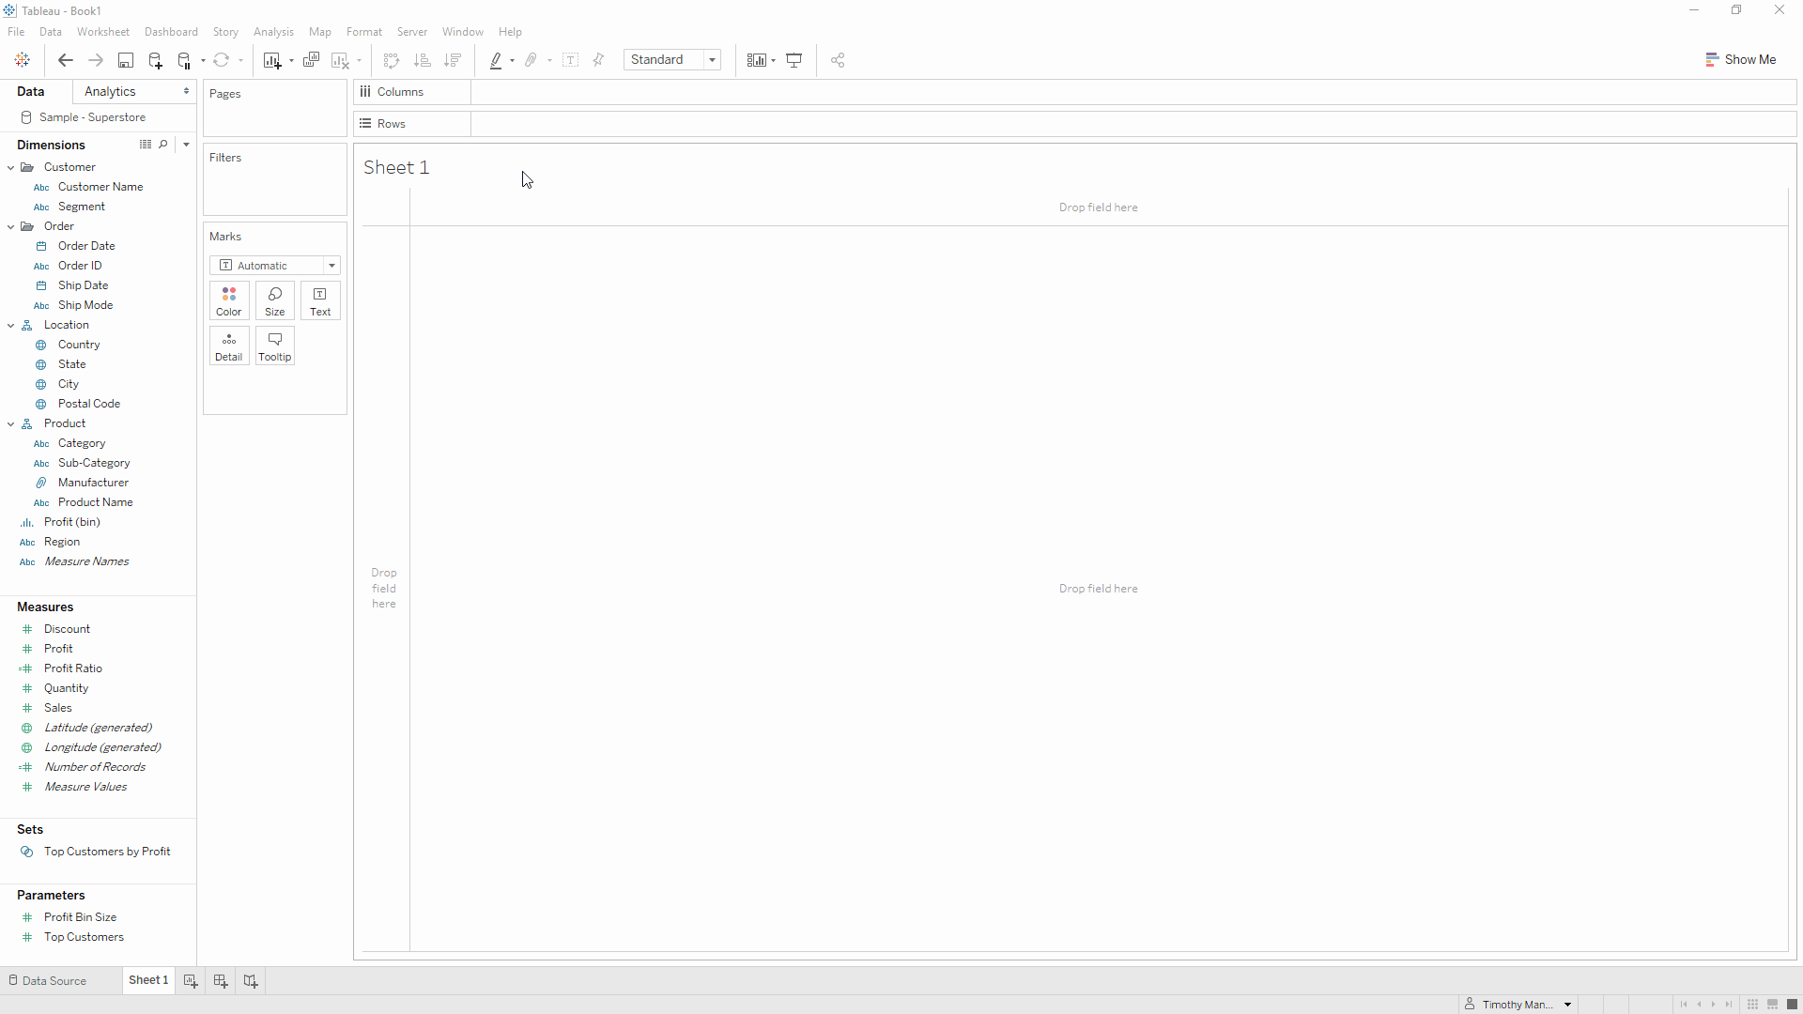The image size is (1803, 1014).
Task: Open Size on the Marks card
Action: (x=275, y=300)
